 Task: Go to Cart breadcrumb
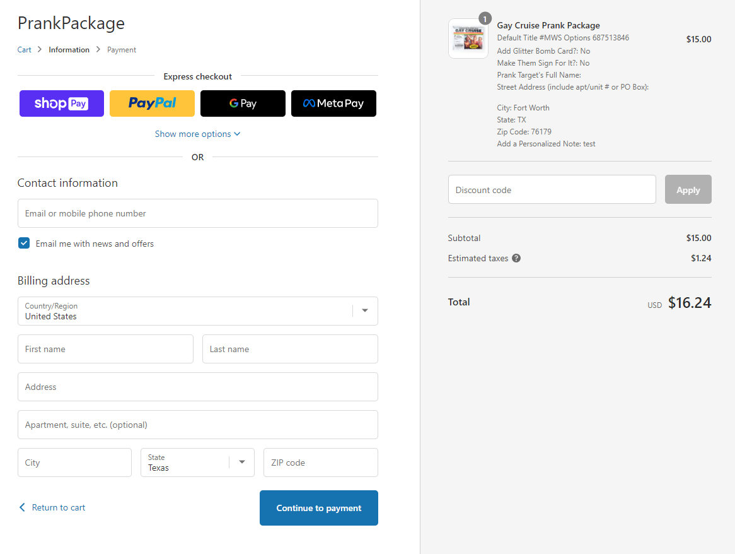(24, 50)
